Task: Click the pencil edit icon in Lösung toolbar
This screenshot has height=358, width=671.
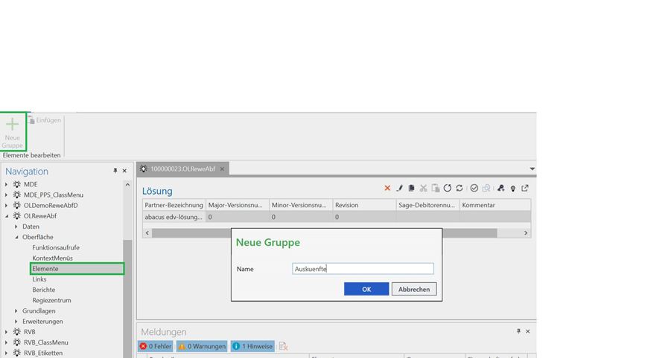Action: coord(399,189)
